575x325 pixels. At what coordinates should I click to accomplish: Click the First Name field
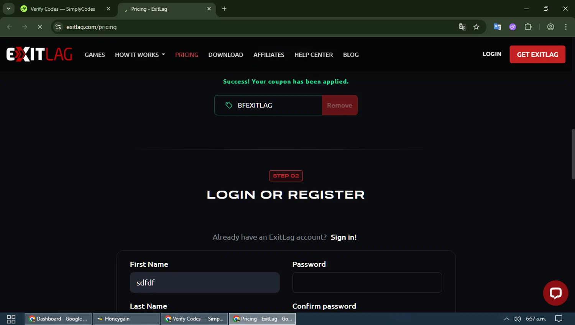(205, 282)
